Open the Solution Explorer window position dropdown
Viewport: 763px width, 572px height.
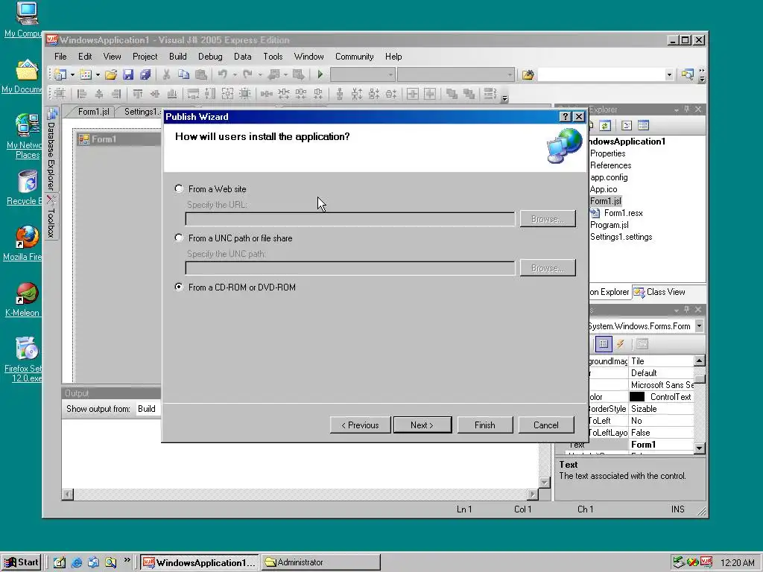(677, 110)
